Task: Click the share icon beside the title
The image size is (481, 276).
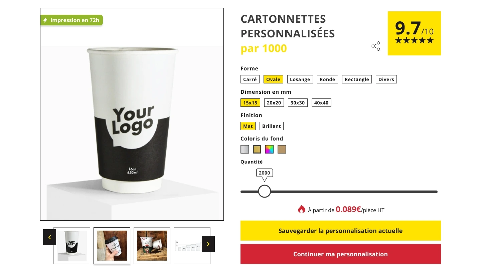Action: [376, 46]
